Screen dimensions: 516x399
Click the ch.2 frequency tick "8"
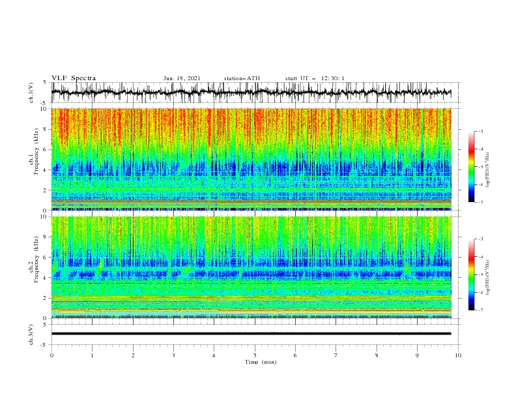click(46, 237)
